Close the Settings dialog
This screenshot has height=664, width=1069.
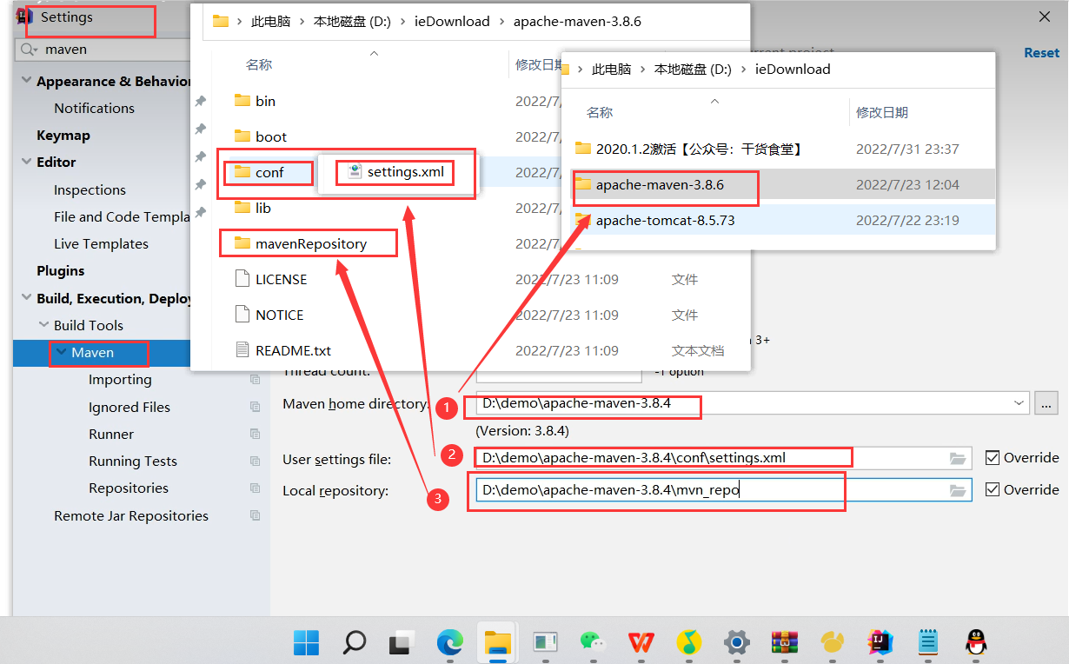1044,17
